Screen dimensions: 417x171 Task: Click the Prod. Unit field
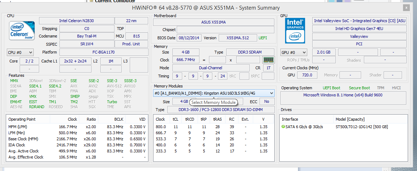[131, 44]
